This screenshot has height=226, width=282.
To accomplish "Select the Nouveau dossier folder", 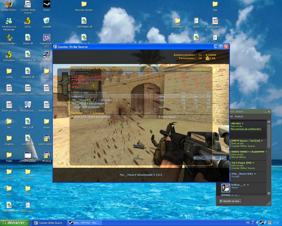I will [x=84, y=4].
